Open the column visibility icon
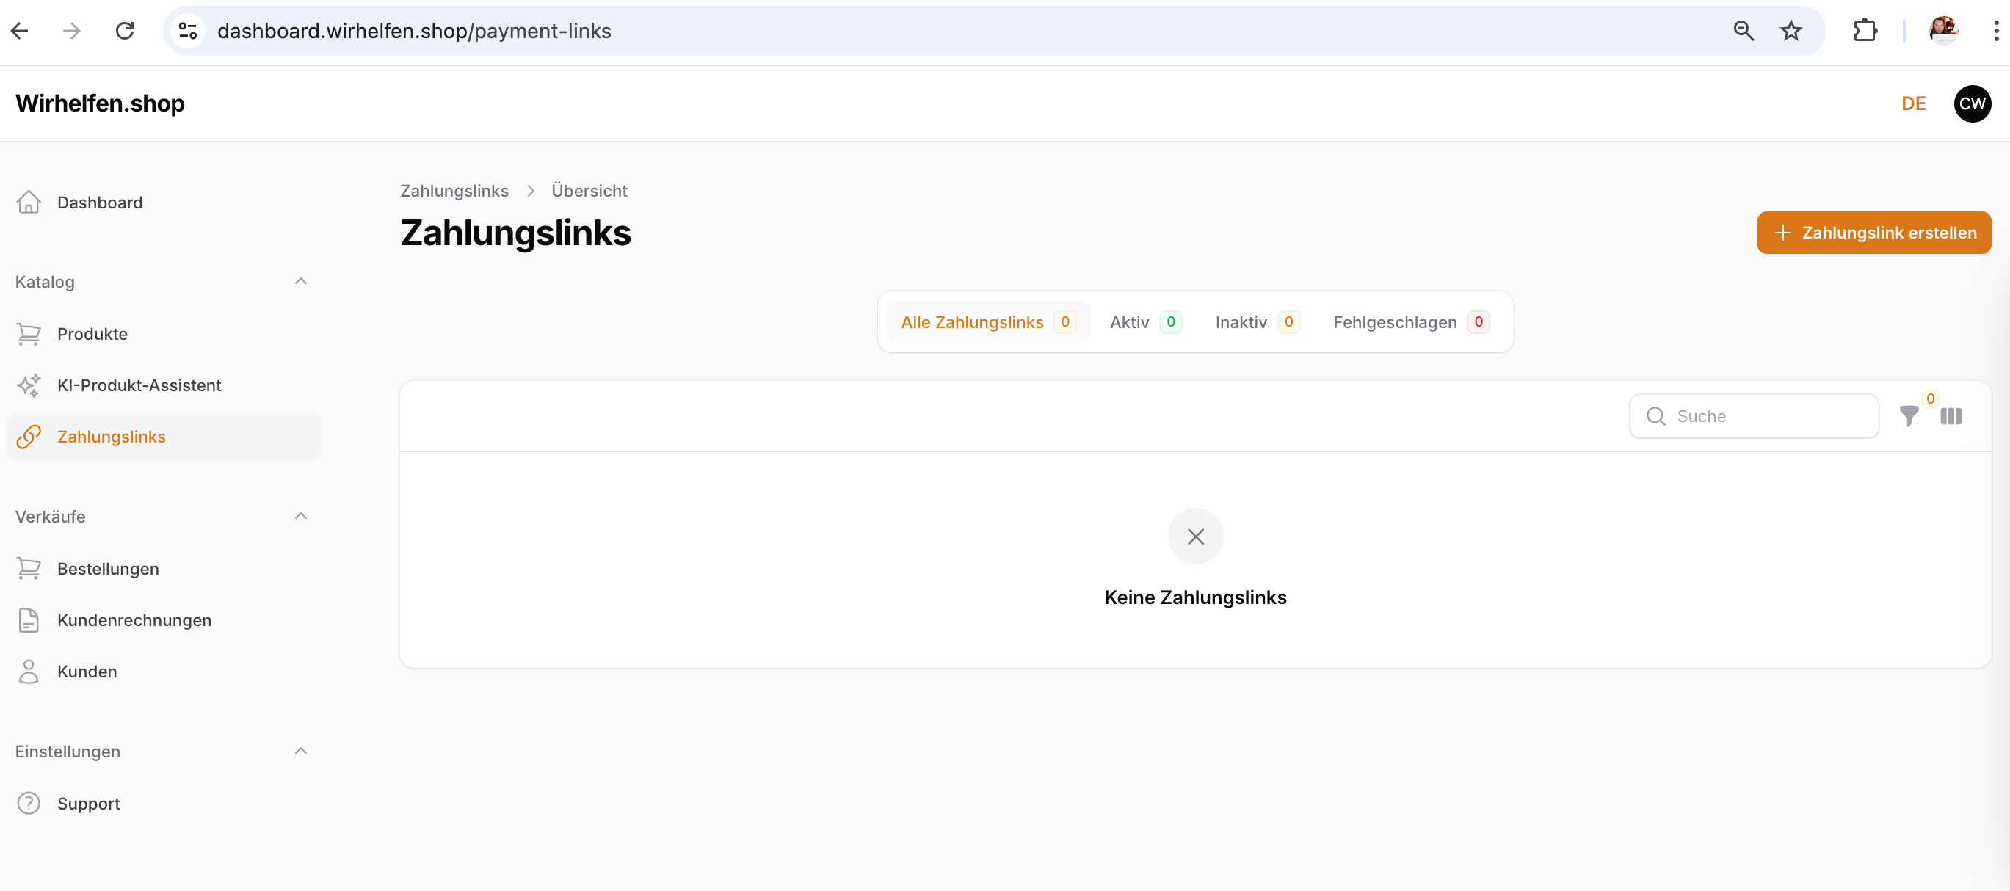The width and height of the screenshot is (2010, 891). [1950, 416]
